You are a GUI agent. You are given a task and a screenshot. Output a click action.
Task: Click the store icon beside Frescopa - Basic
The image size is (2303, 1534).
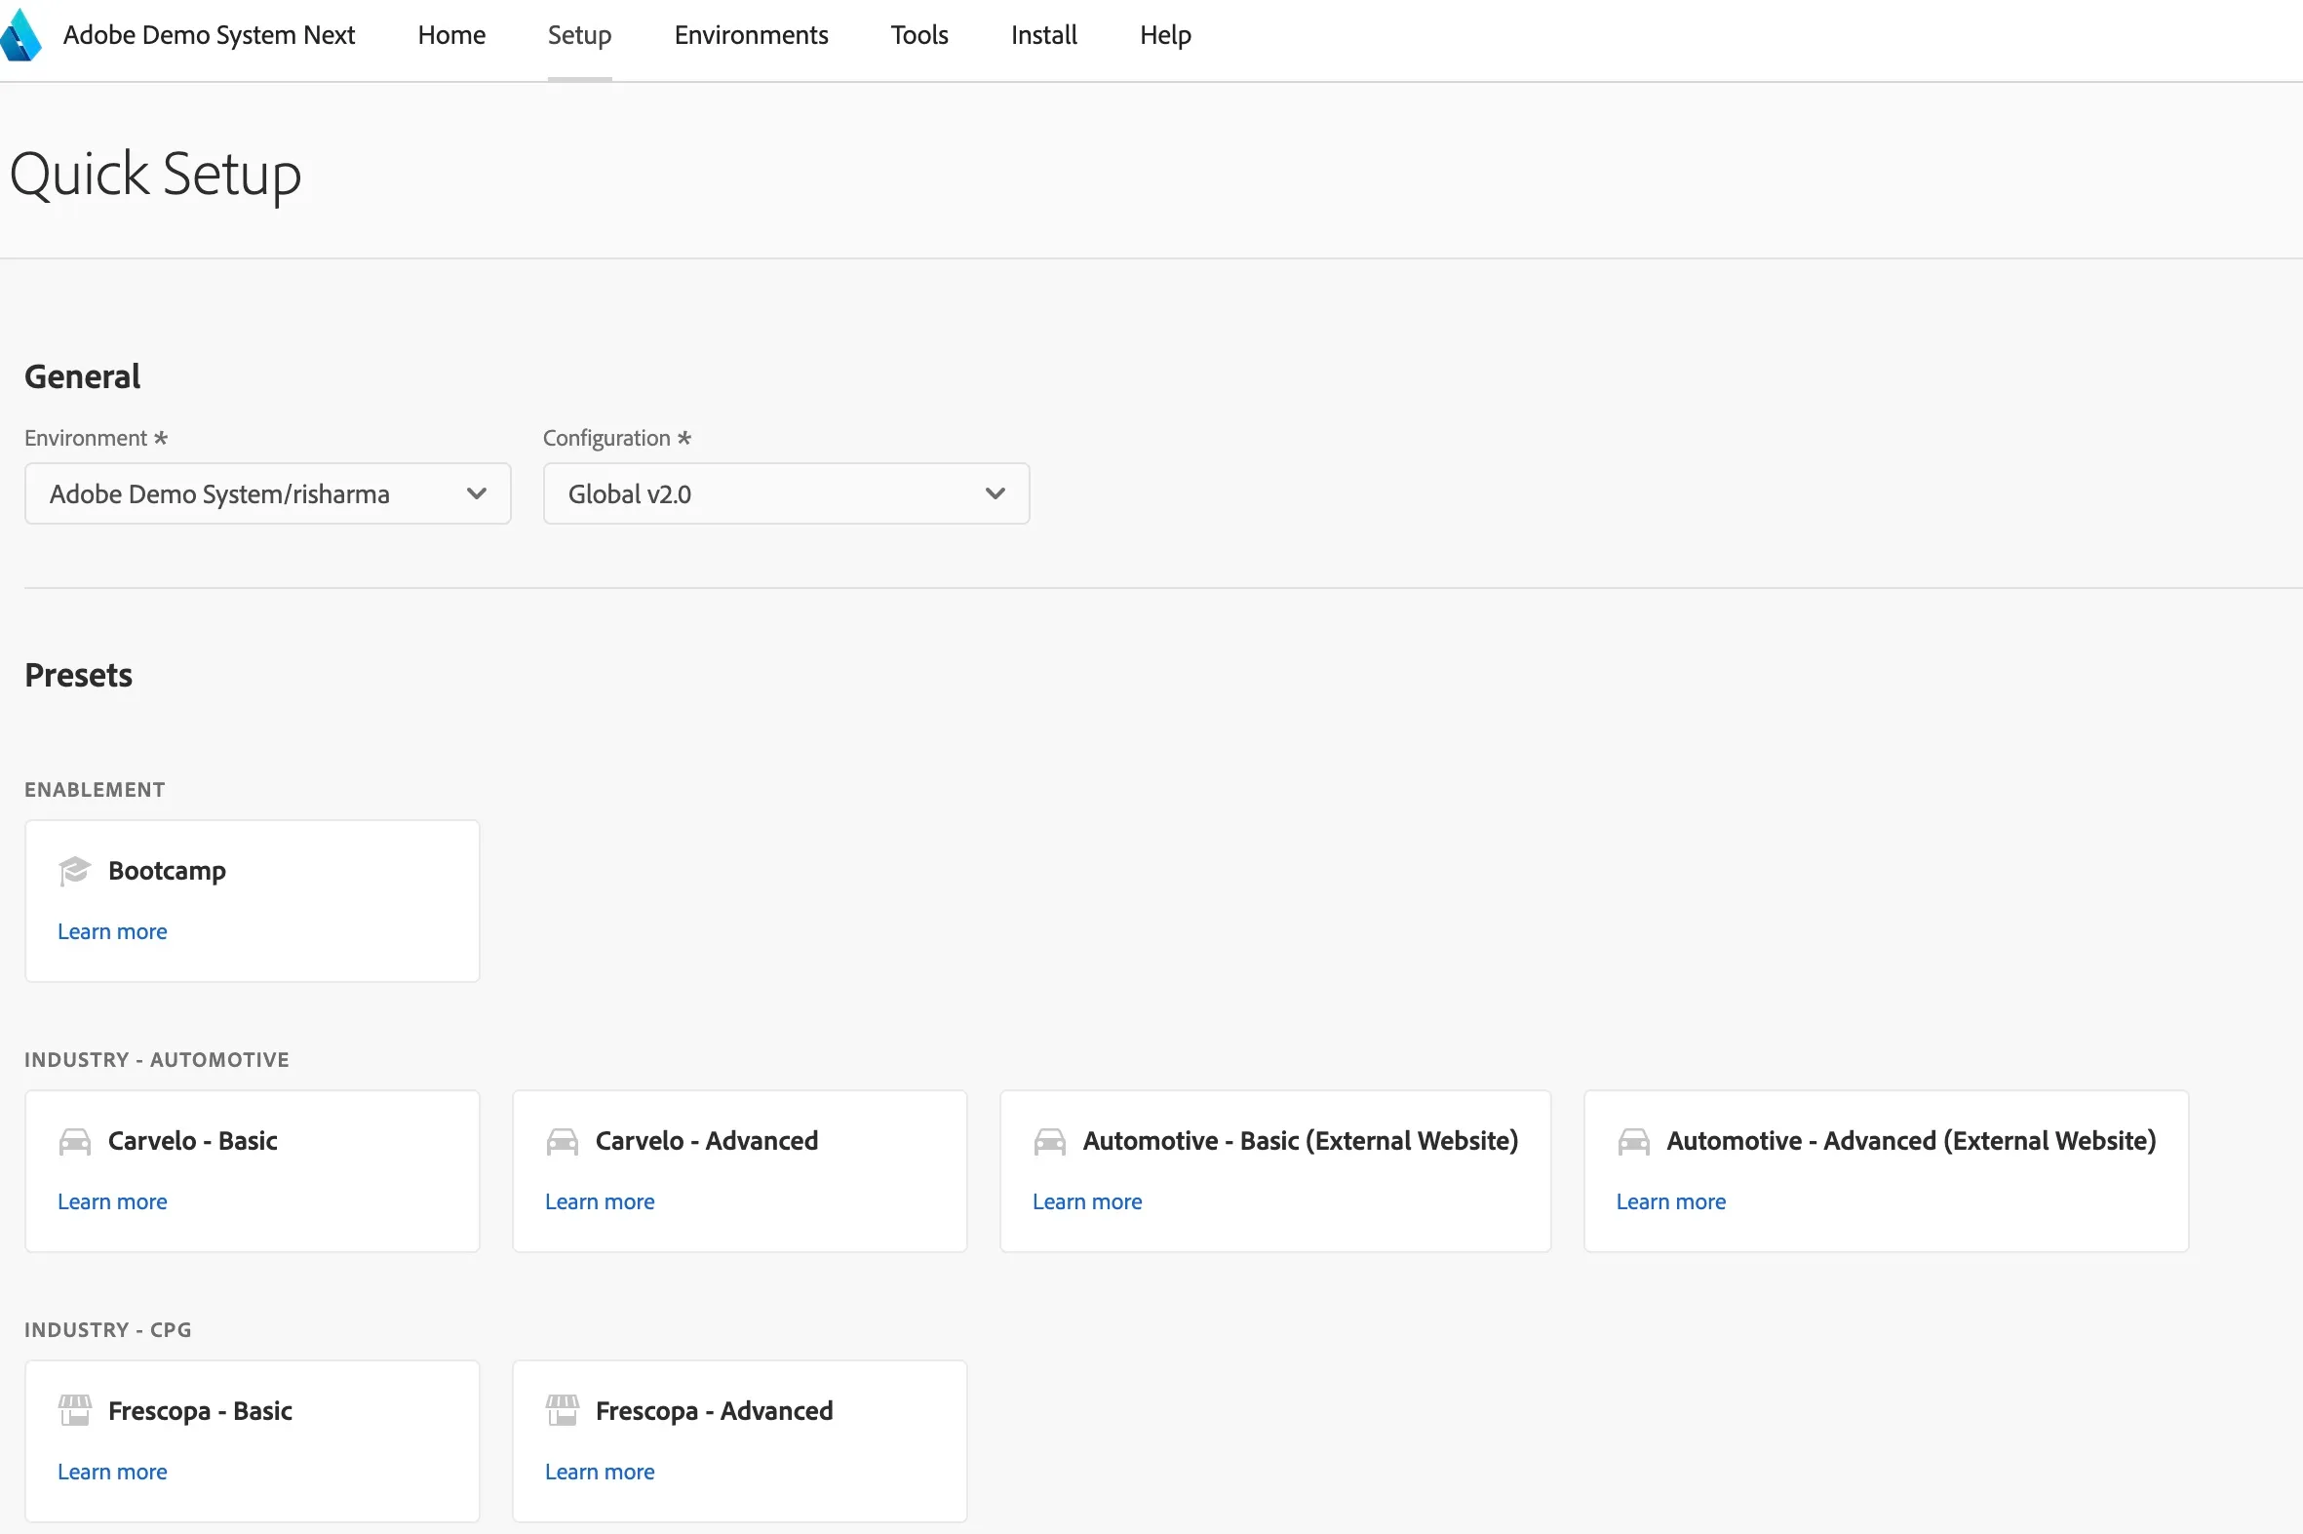click(74, 1411)
